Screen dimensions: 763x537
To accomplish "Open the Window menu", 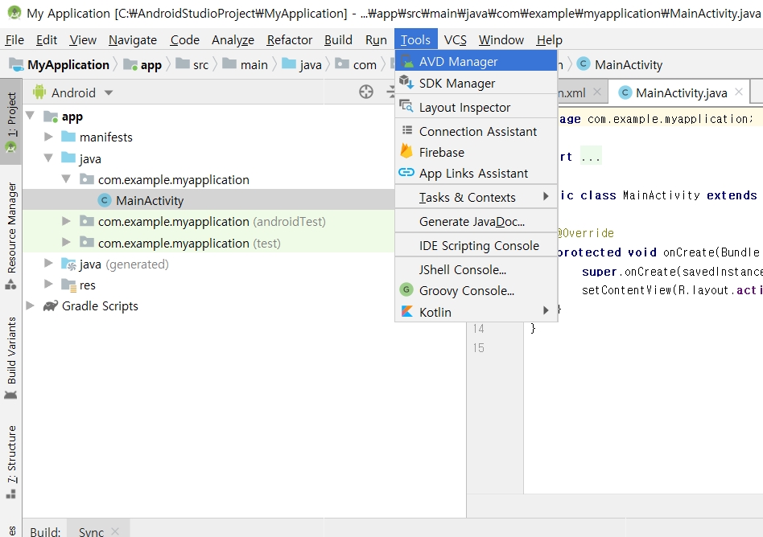I will click(x=501, y=40).
